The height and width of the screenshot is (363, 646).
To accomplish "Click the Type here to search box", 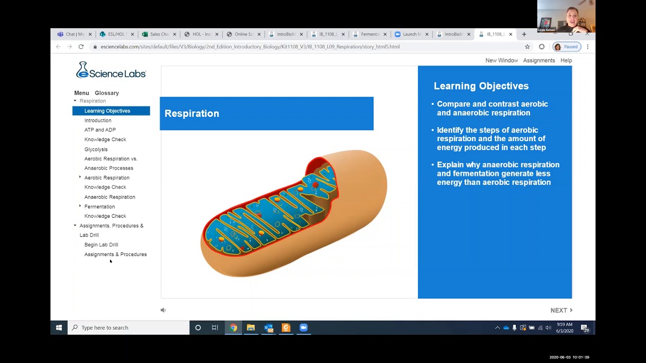I will coord(129,328).
